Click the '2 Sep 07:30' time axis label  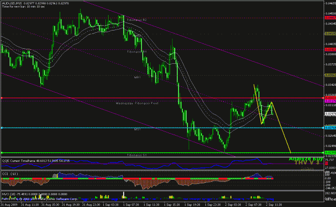[x=253, y=205]
